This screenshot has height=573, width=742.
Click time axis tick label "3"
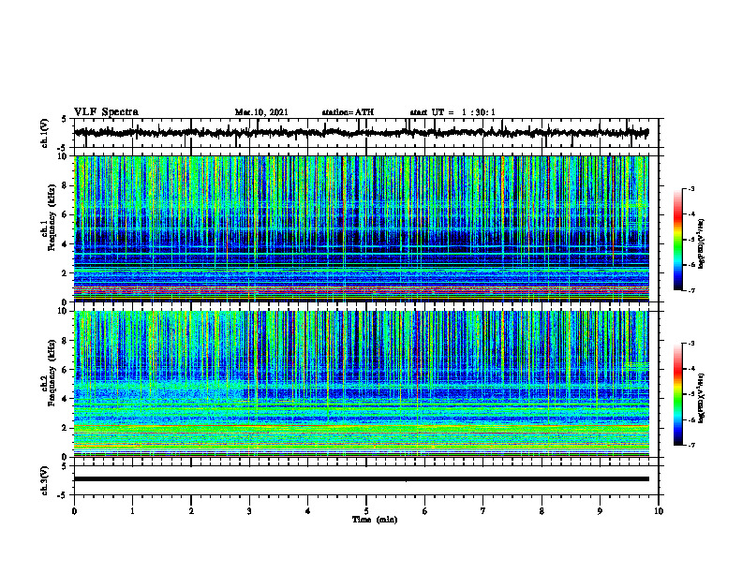tap(249, 511)
